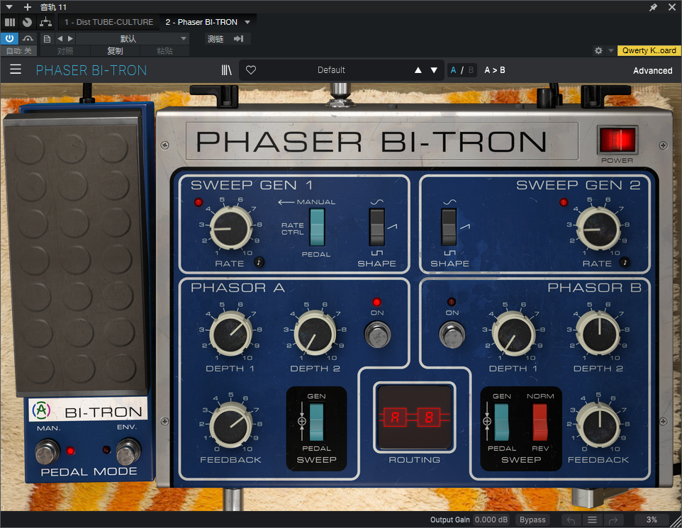Viewport: 682px width, 528px height.
Task: Click Phasor A DEPTH 2 knob
Action: [315, 334]
